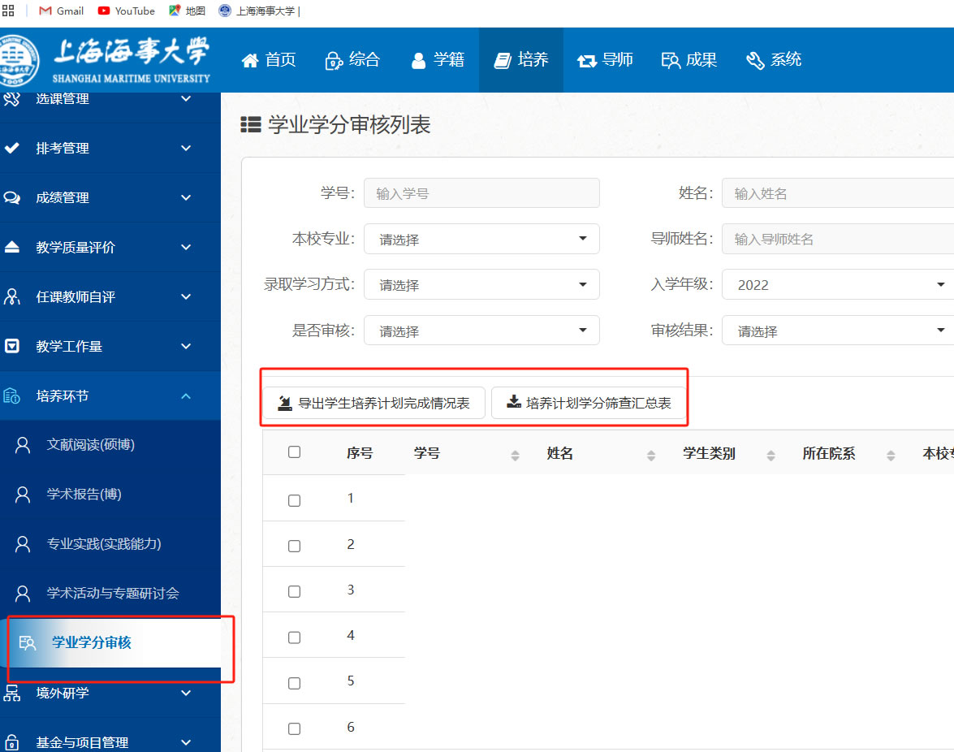The width and height of the screenshot is (954, 752).
Task: Expand the 教学工作量 sidebar menu
Action: [x=110, y=346]
